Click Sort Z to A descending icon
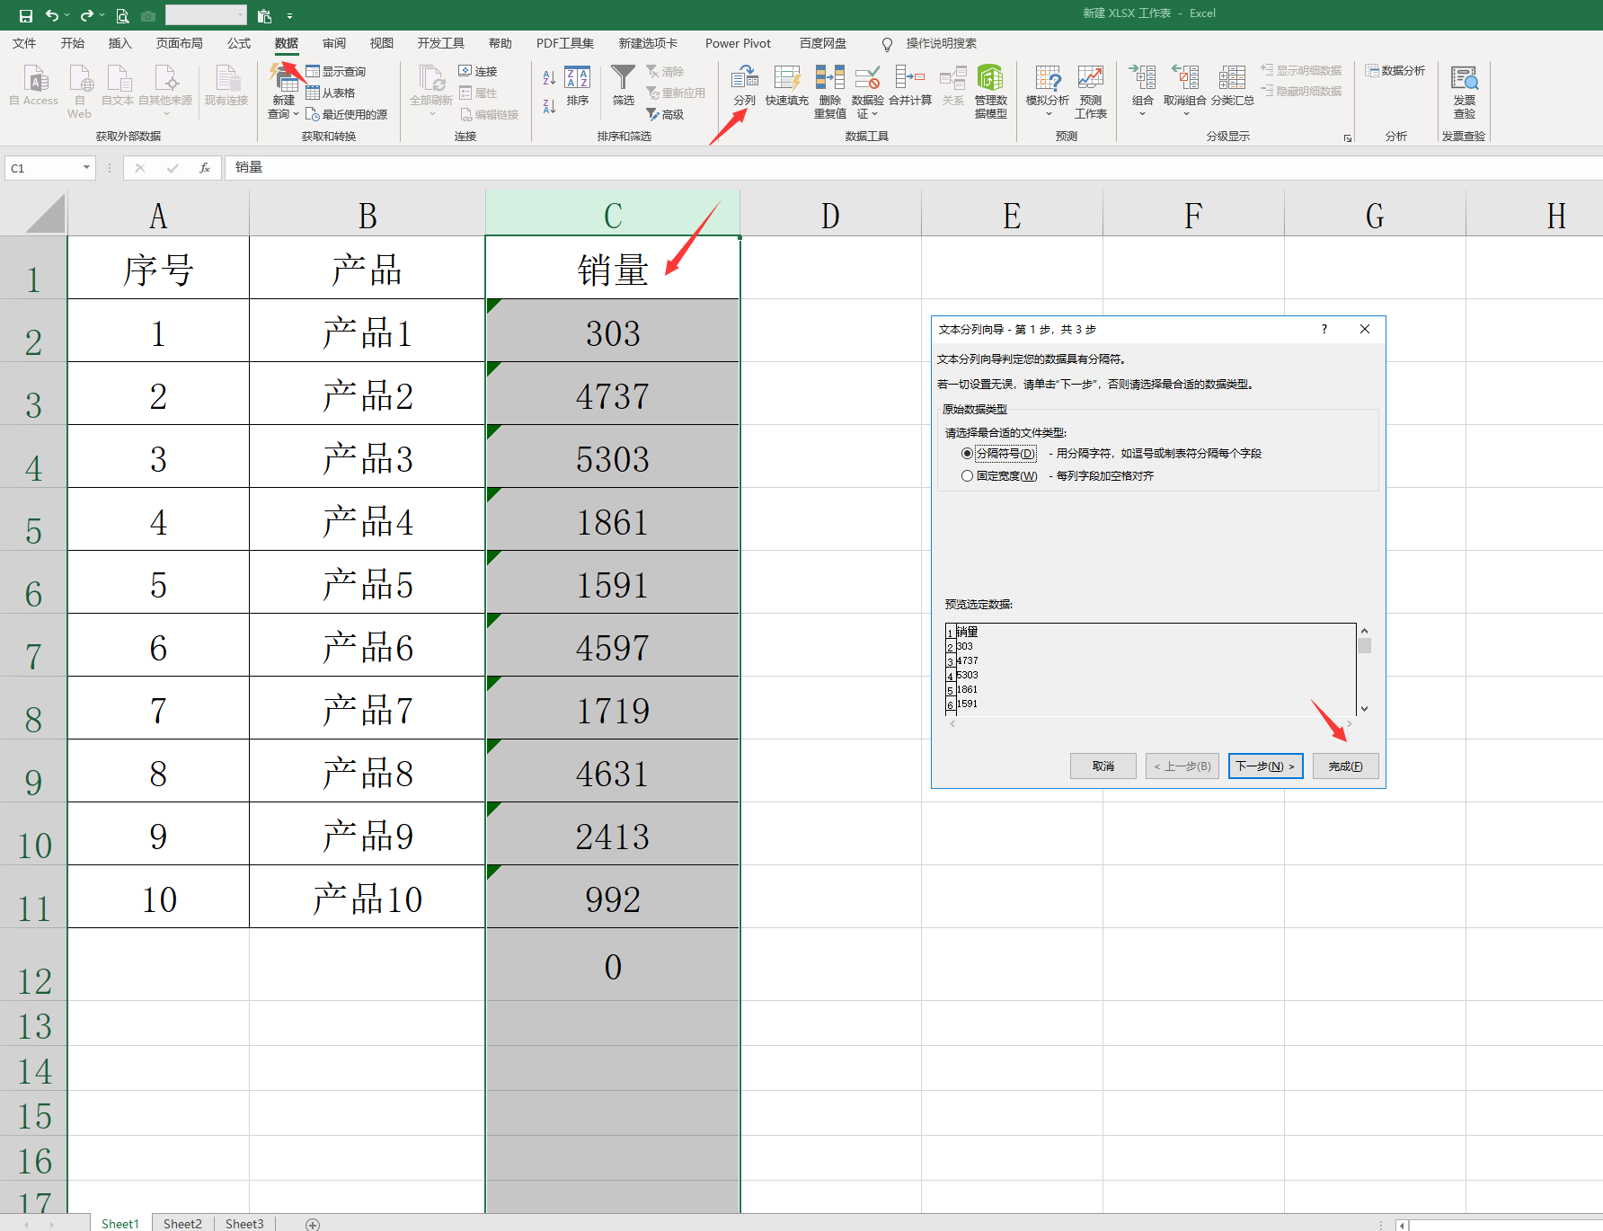The width and height of the screenshot is (1603, 1231). point(549,106)
